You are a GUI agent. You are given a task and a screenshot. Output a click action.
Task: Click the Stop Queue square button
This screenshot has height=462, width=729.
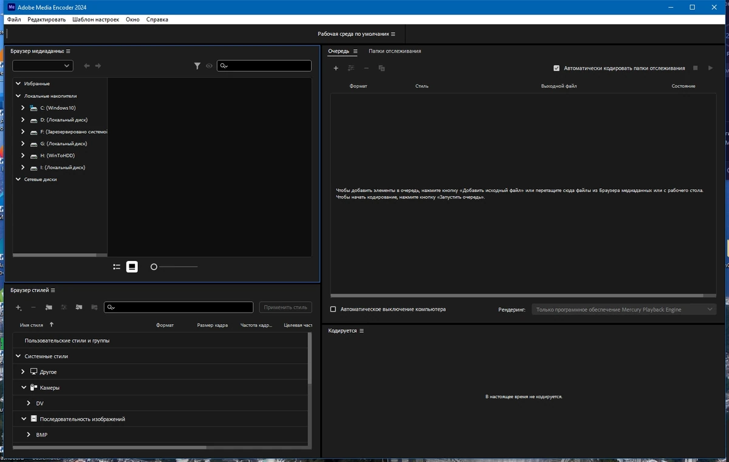tap(696, 68)
